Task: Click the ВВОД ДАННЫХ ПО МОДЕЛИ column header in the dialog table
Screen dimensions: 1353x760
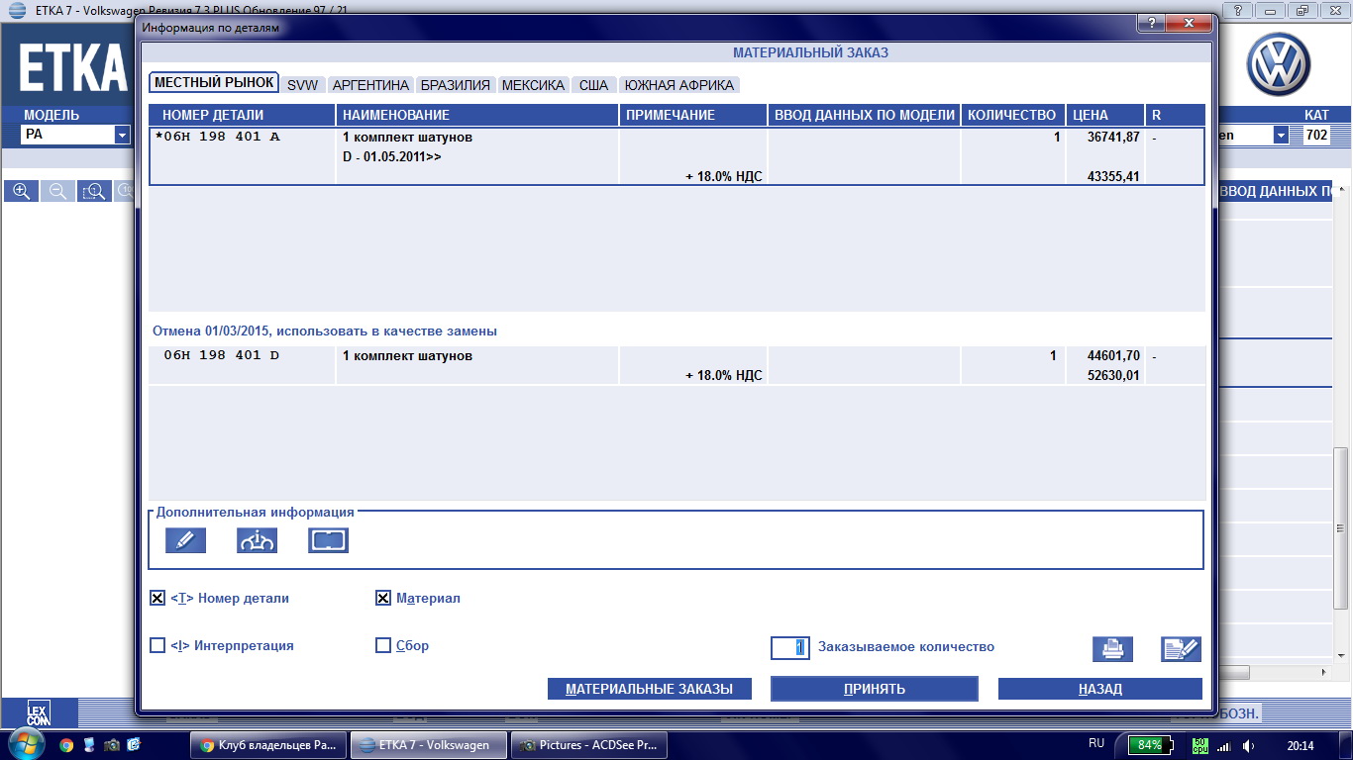Action: (x=864, y=115)
